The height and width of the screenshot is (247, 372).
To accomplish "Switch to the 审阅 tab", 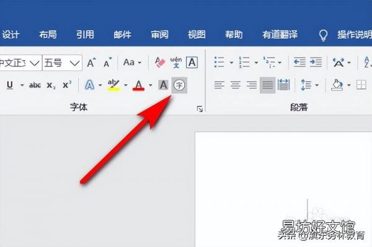I will click(160, 35).
